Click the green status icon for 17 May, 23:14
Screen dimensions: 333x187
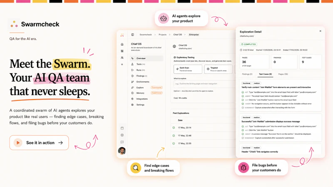coord(174,128)
